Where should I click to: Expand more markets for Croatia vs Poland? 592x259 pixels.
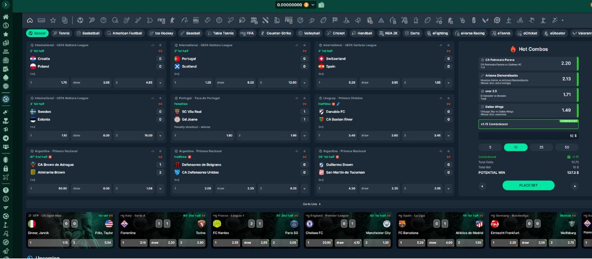tap(160, 82)
